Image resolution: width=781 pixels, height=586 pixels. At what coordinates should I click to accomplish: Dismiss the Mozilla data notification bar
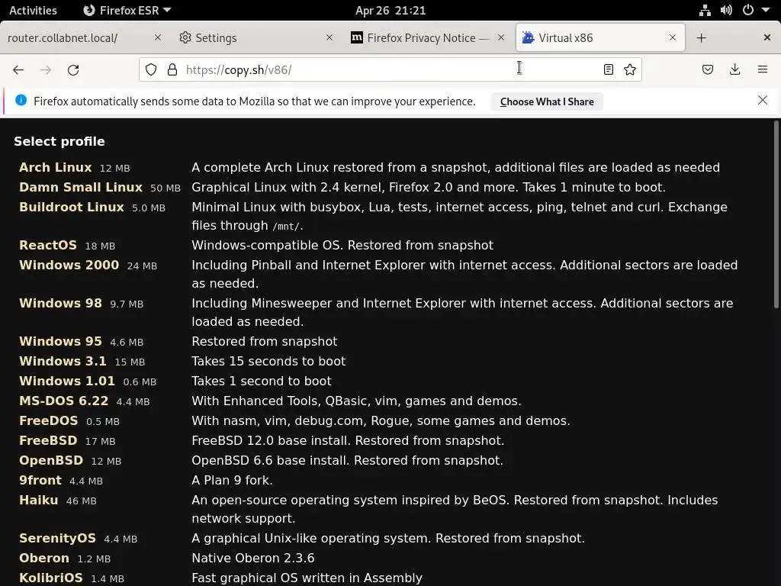(x=763, y=100)
